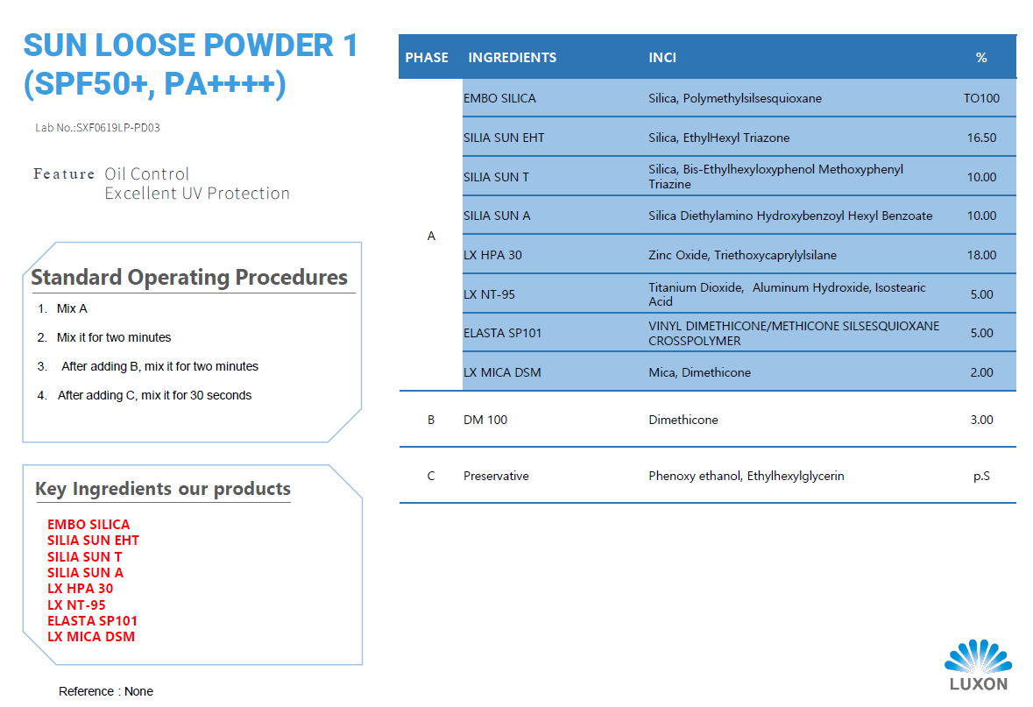Click 'SILIA SUN A' table cell
The width and height of the screenshot is (1033, 707).
click(497, 216)
